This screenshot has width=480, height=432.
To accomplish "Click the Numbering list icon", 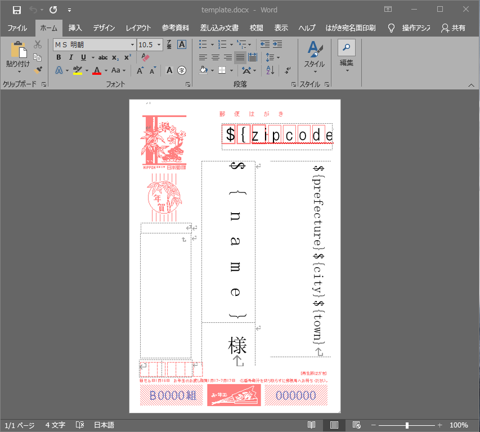I will [x=222, y=44].
